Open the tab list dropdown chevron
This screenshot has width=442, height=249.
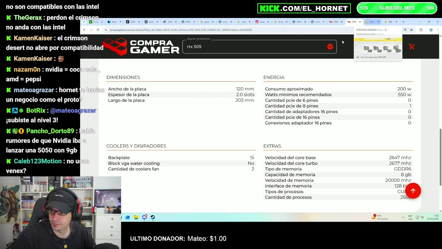point(84,22)
